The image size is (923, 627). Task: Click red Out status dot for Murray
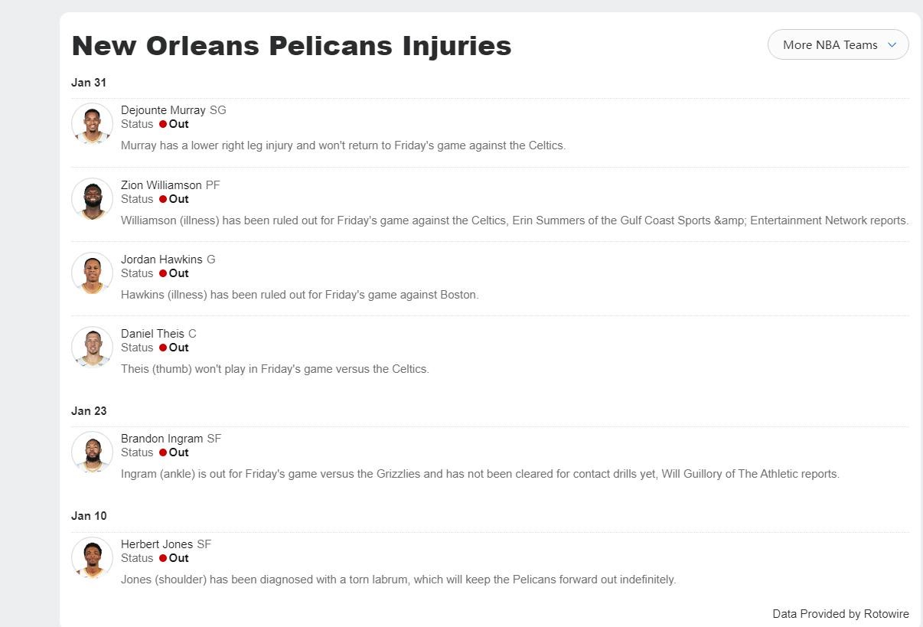click(x=163, y=124)
